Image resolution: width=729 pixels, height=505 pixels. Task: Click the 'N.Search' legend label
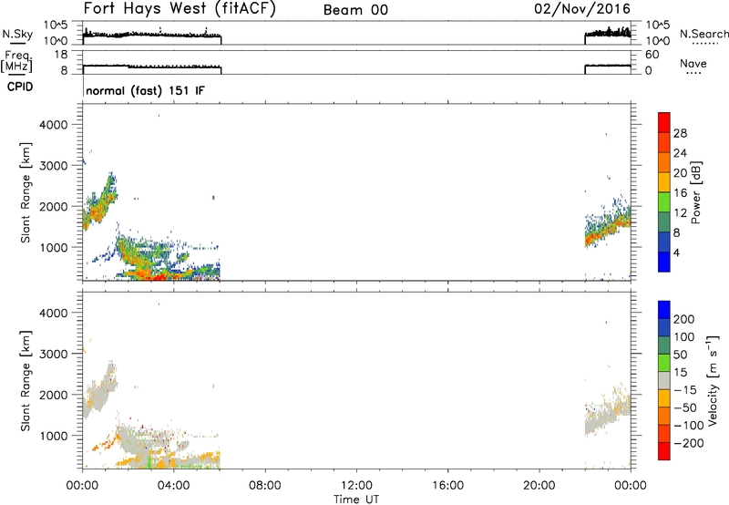click(703, 34)
